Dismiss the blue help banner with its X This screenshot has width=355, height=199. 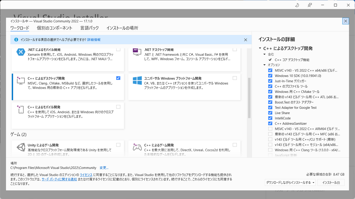pyautogui.click(x=246, y=40)
